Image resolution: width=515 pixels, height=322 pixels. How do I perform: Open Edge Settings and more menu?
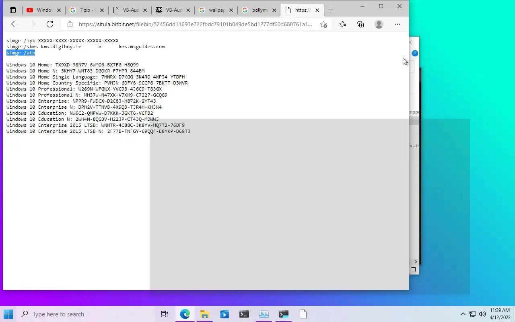tap(398, 24)
